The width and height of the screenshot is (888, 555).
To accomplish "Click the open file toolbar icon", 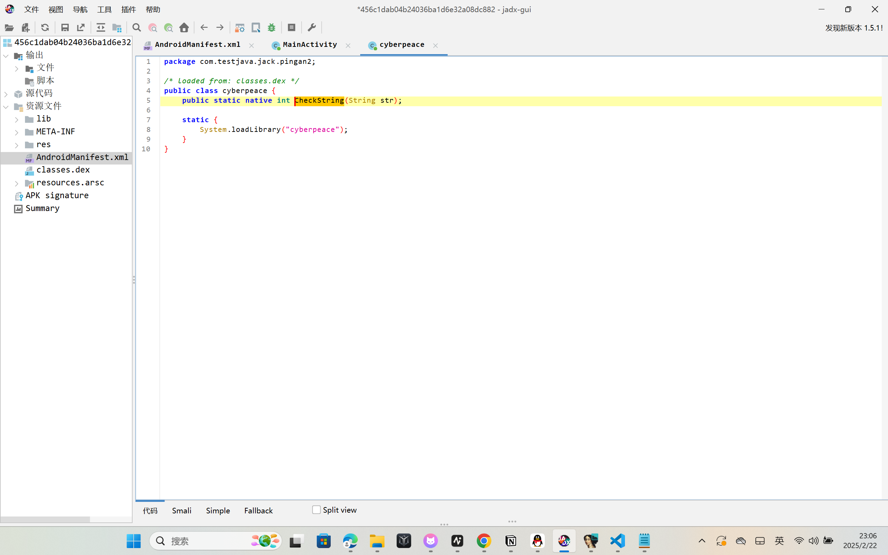I will coord(9,27).
